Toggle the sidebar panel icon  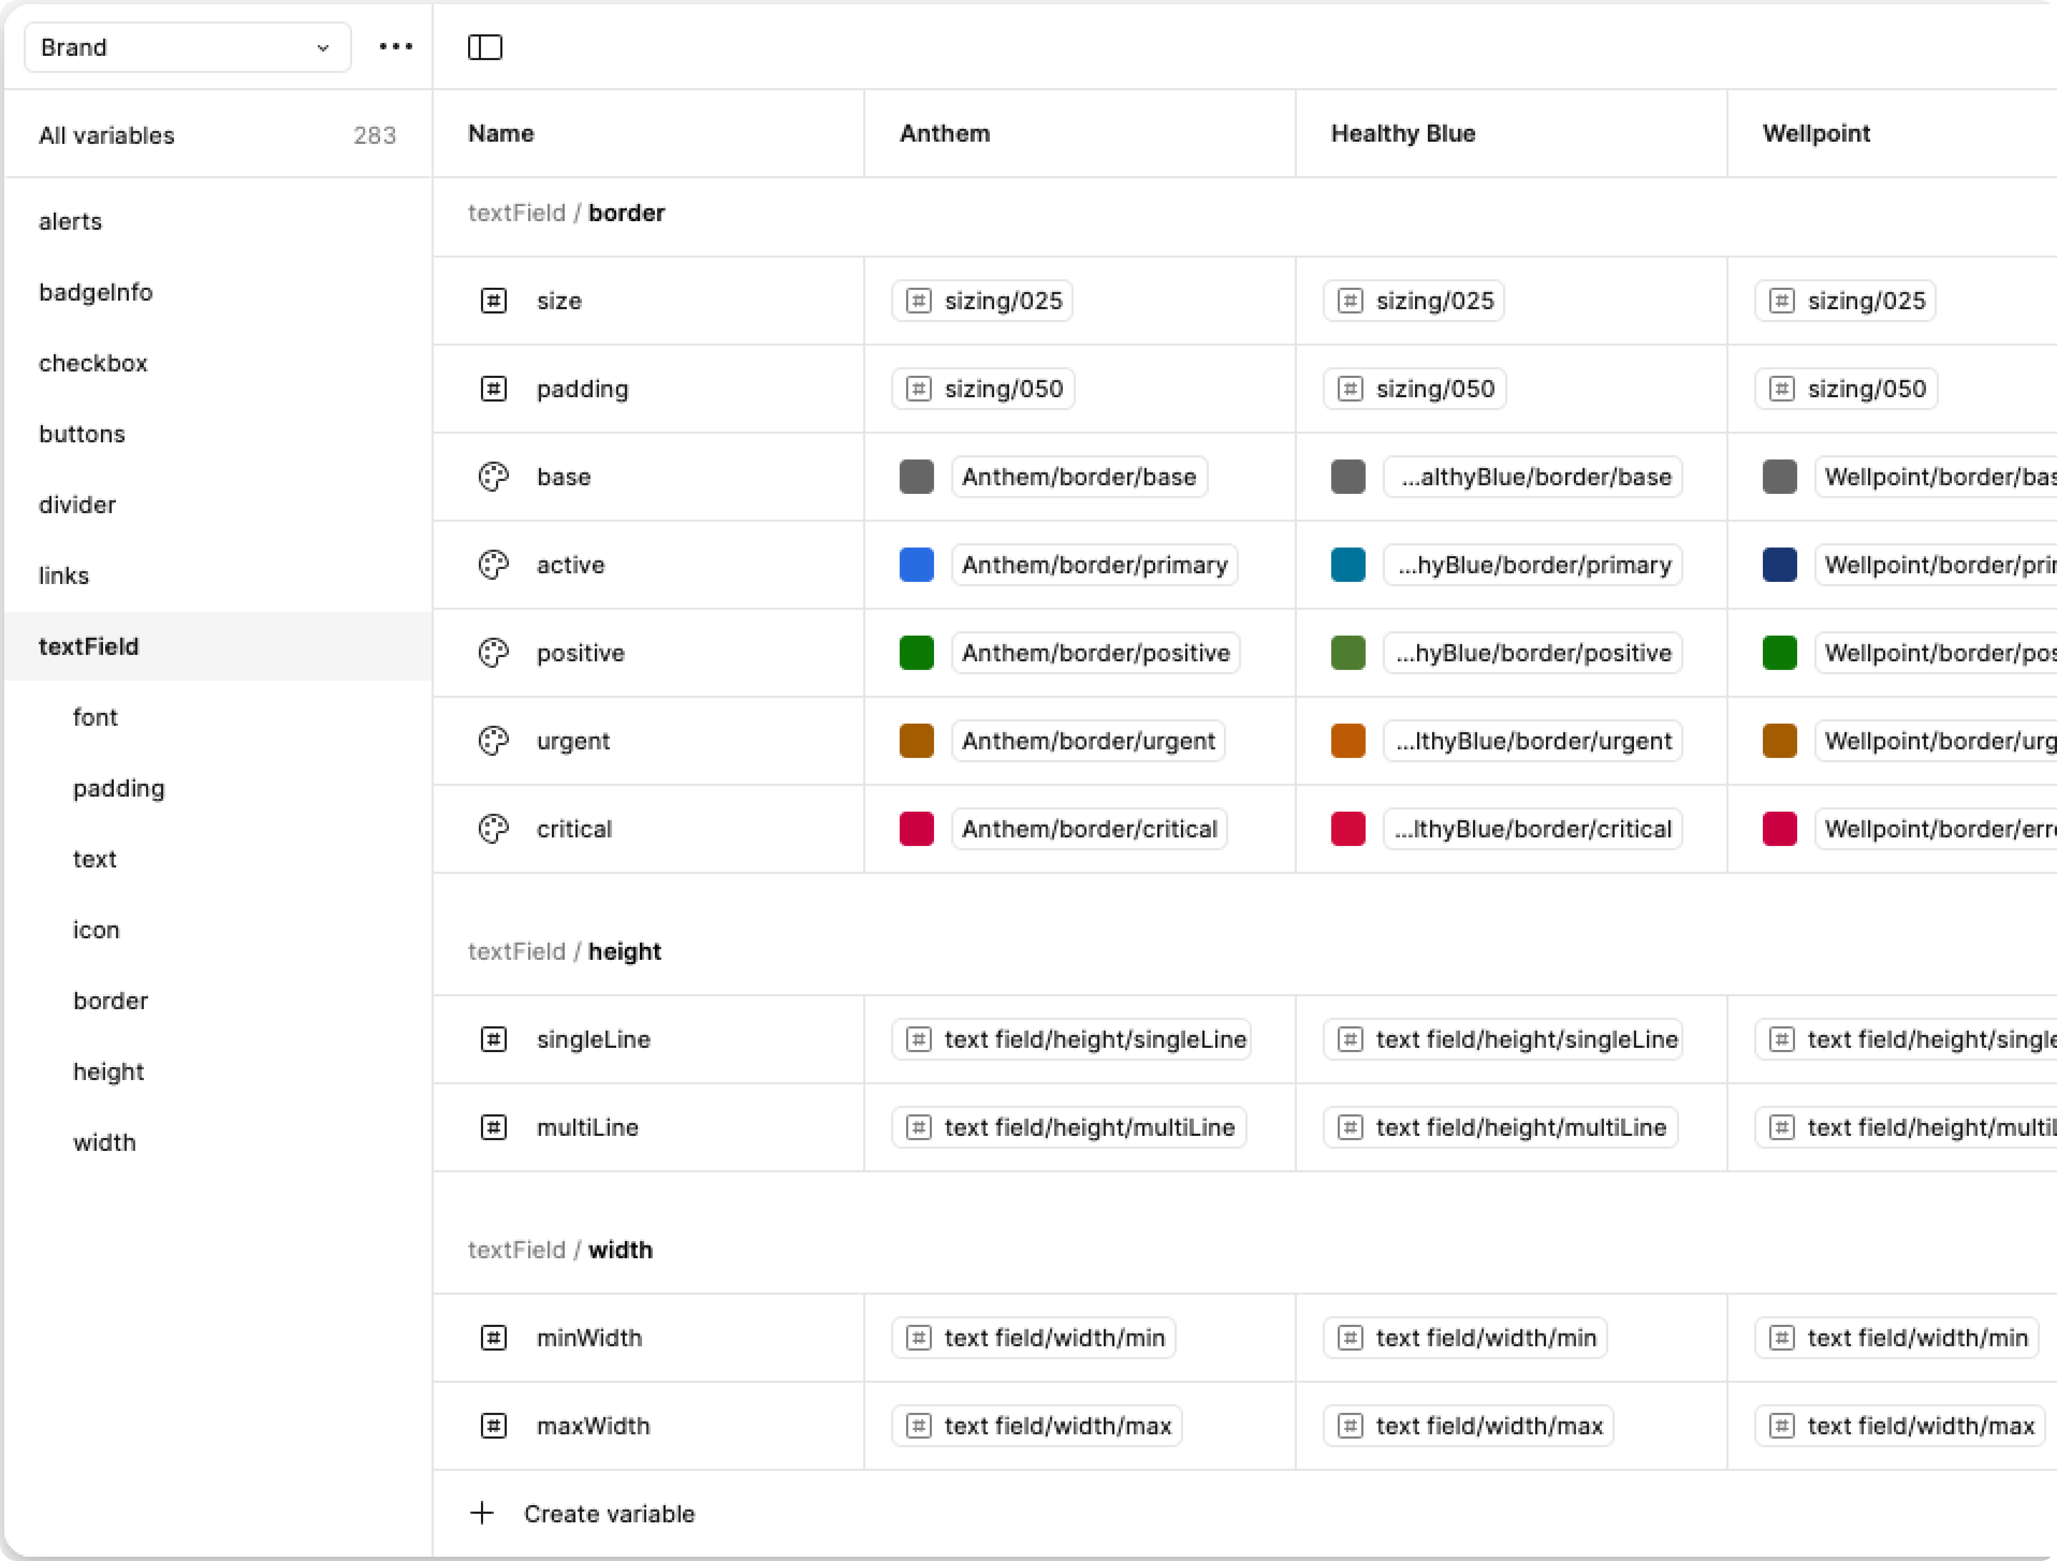485,47
